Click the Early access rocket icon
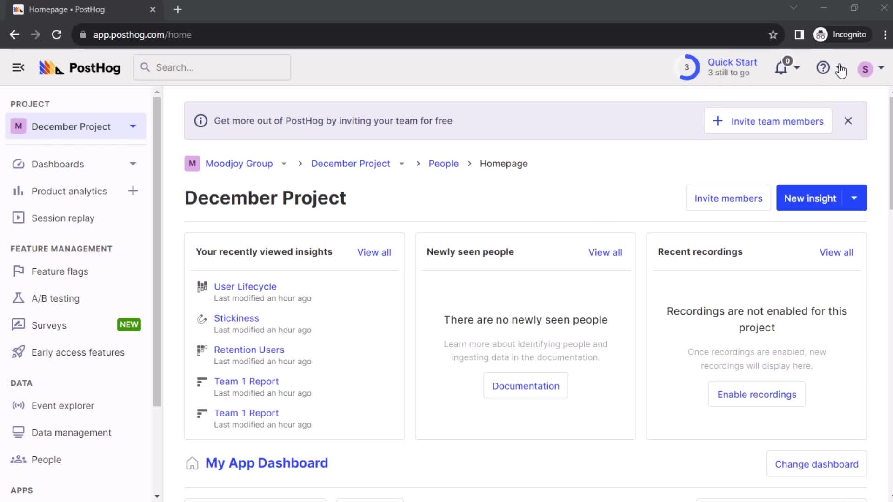This screenshot has width=893, height=502. (x=18, y=352)
